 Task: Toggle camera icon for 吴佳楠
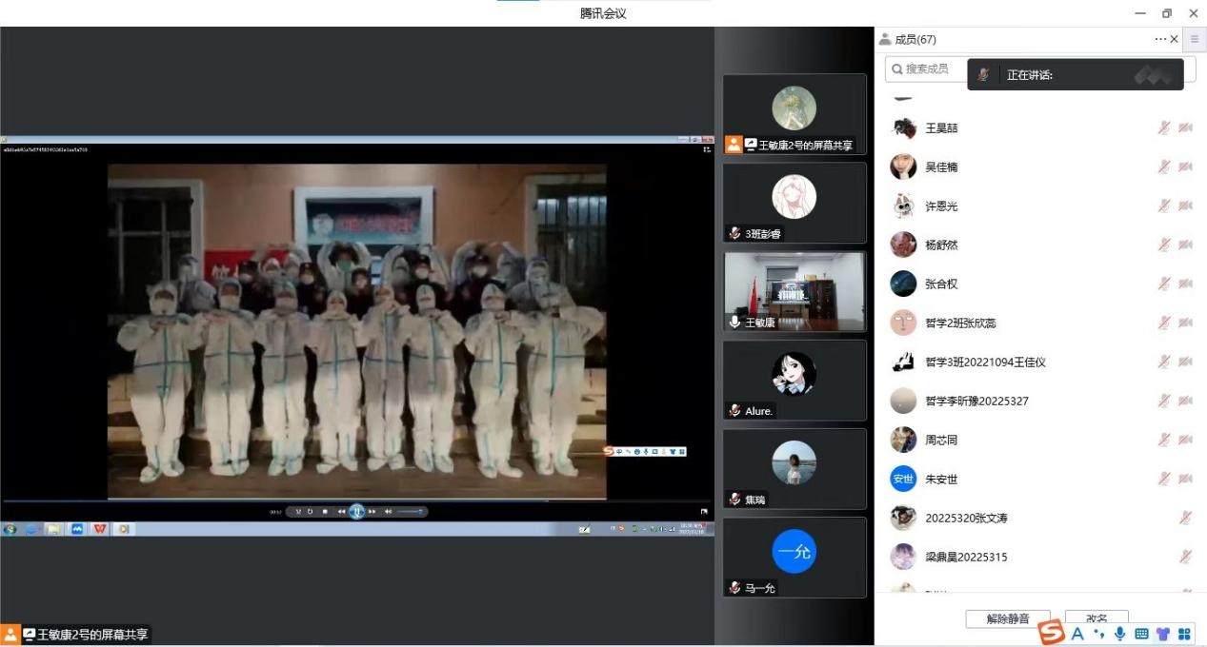click(1185, 167)
